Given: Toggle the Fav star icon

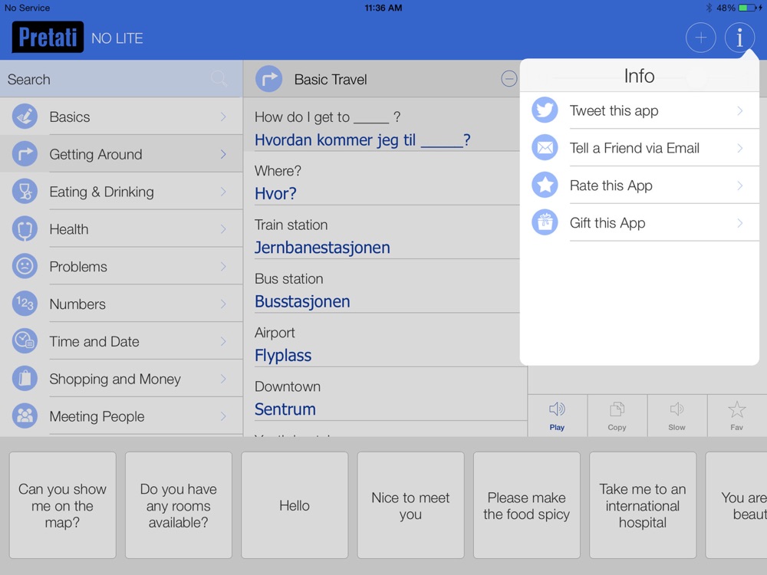Looking at the screenshot, I should pos(736,409).
